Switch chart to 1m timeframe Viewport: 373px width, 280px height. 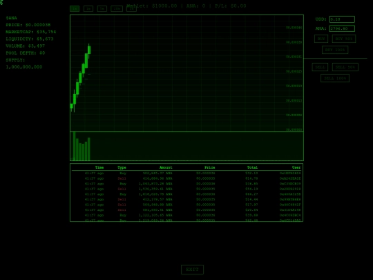coord(88,8)
